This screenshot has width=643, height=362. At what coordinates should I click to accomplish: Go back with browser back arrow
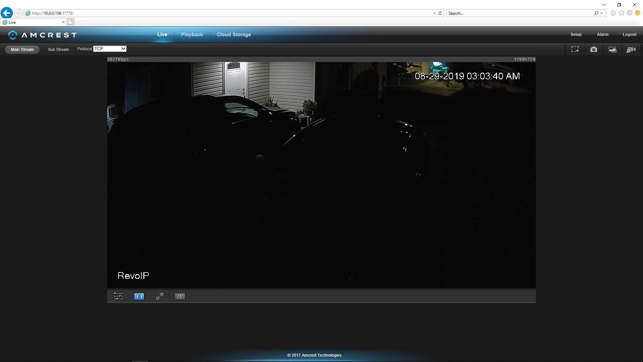pos(7,13)
